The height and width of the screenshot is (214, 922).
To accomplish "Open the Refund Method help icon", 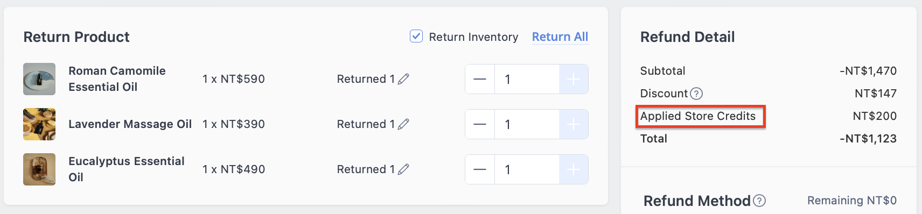I will tap(759, 201).
